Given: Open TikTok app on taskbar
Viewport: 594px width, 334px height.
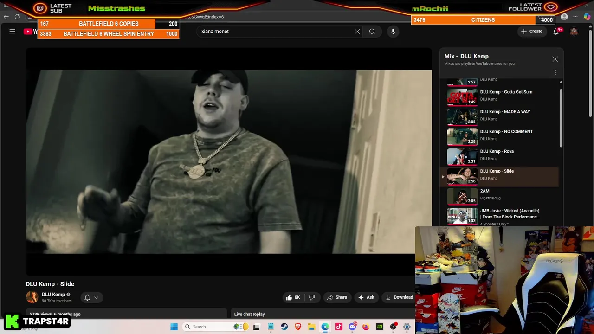Looking at the screenshot, I should click(x=339, y=327).
